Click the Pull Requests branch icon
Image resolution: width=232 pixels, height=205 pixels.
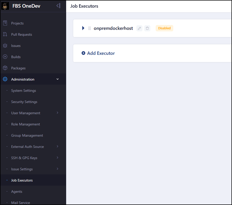pos(5,34)
